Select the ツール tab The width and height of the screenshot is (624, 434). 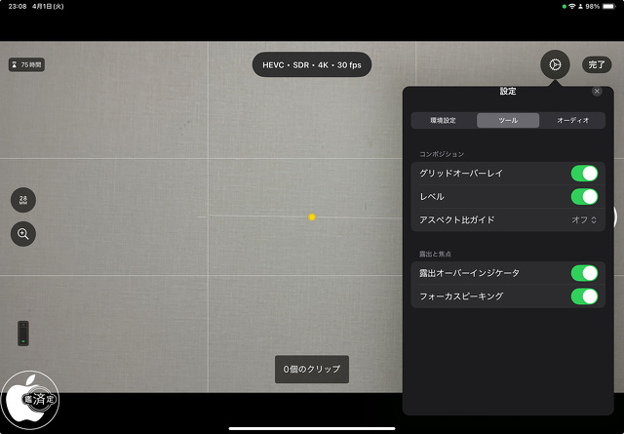point(508,121)
